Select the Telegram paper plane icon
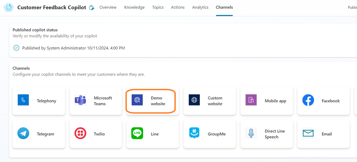 [x=23, y=133]
